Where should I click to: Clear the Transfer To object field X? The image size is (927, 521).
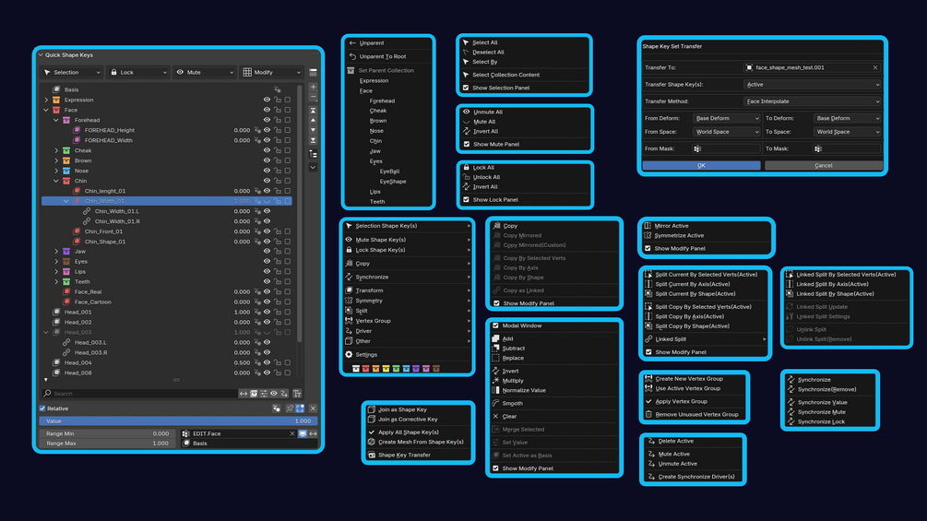pyautogui.click(x=875, y=67)
